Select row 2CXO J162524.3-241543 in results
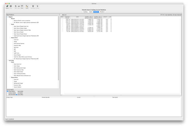 (77, 20)
